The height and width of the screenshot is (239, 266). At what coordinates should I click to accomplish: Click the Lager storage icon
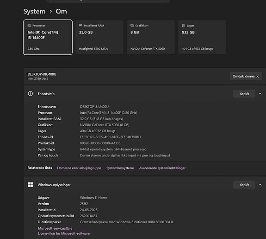pos(183,26)
